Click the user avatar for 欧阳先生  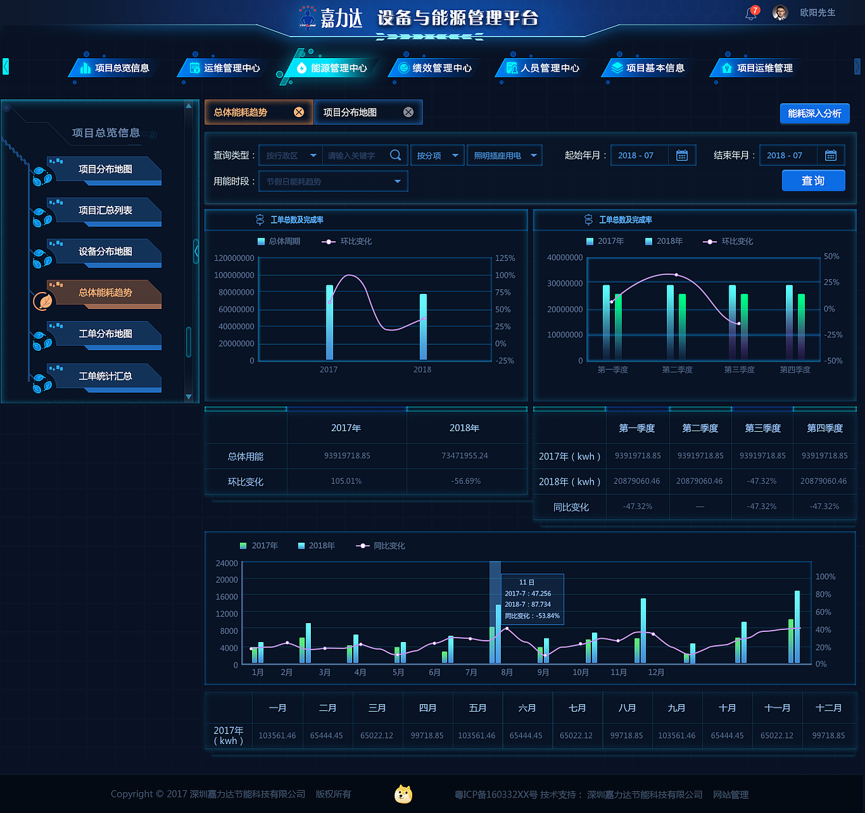tap(780, 13)
